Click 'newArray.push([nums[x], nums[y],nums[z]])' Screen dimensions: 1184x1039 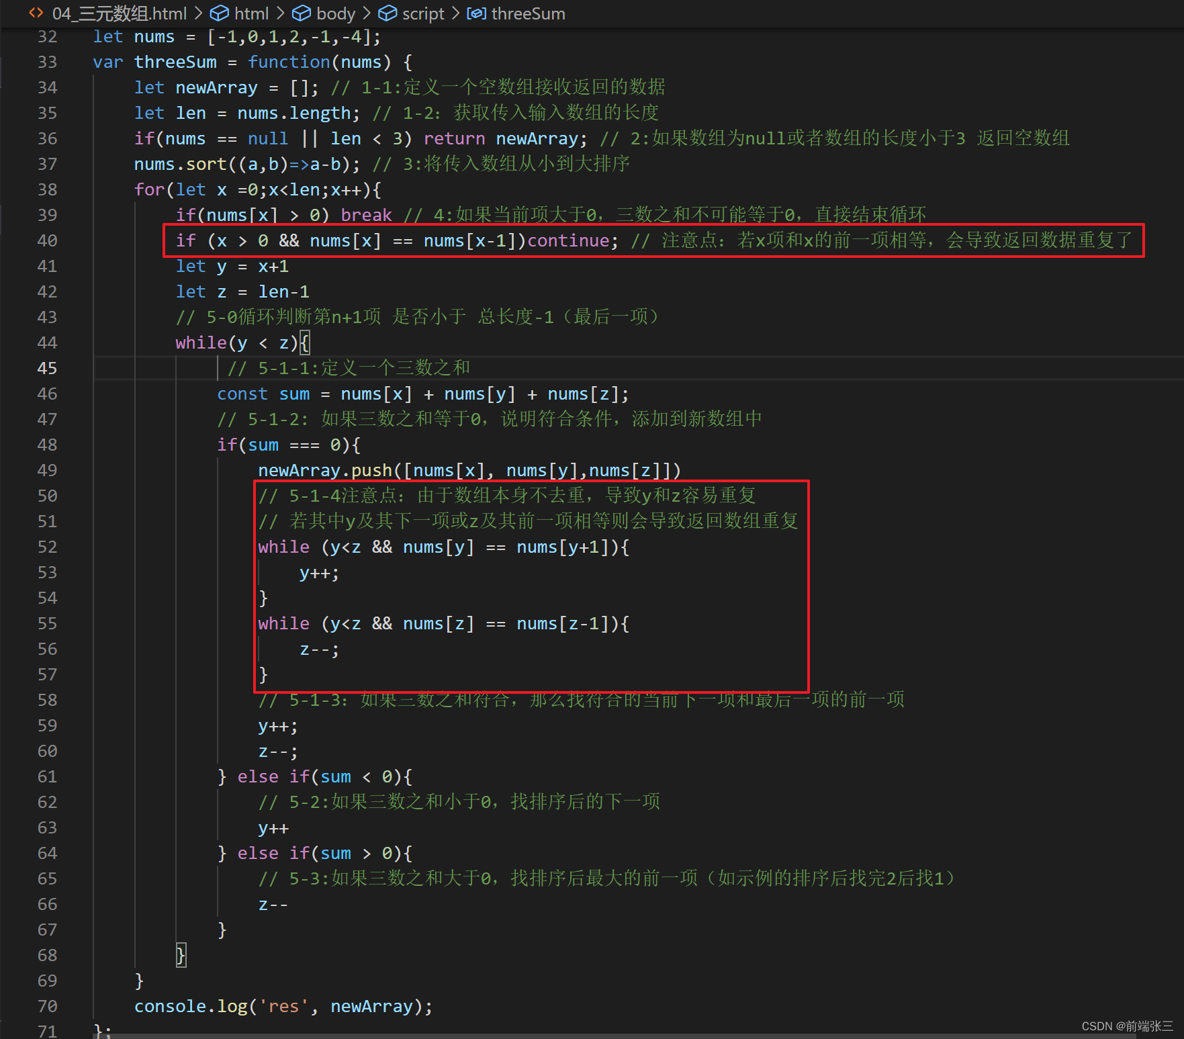469,470
